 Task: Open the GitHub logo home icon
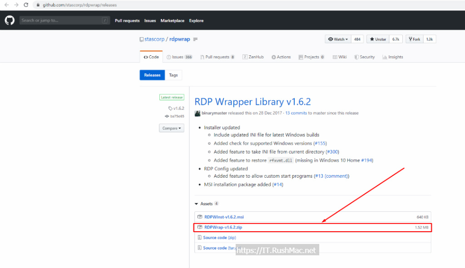10,20
